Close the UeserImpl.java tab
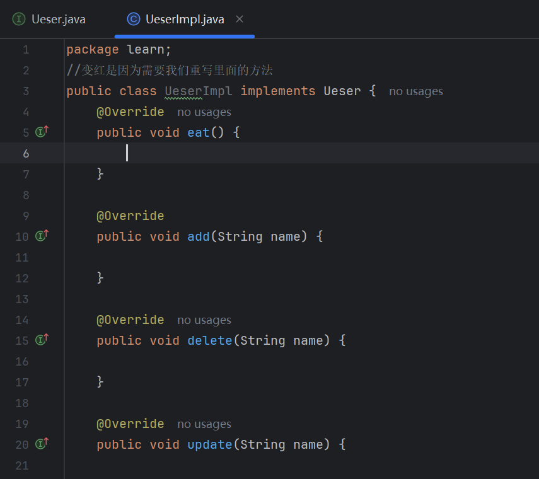This screenshot has width=539, height=479. (x=240, y=19)
